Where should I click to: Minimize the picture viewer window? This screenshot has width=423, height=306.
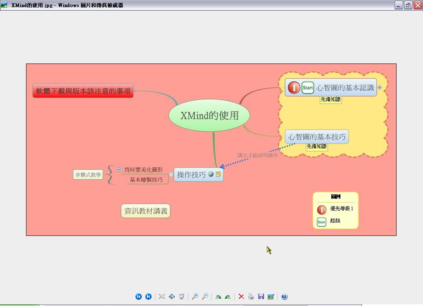[399, 5]
